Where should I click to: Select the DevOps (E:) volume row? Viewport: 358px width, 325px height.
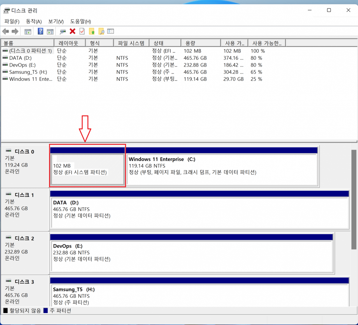pyautogui.click(x=179, y=65)
